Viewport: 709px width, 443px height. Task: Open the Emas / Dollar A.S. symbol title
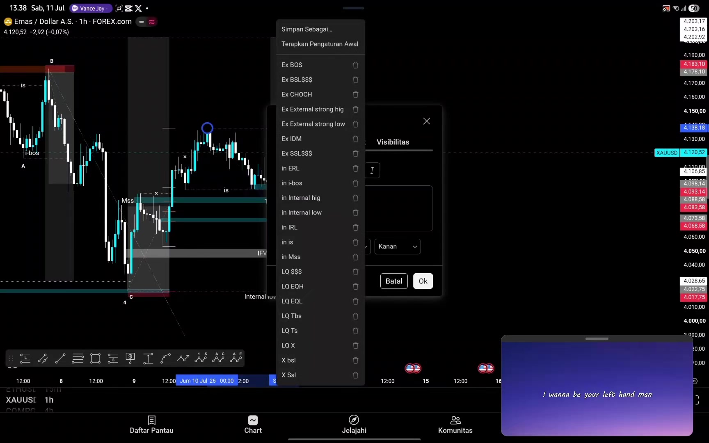point(73,21)
